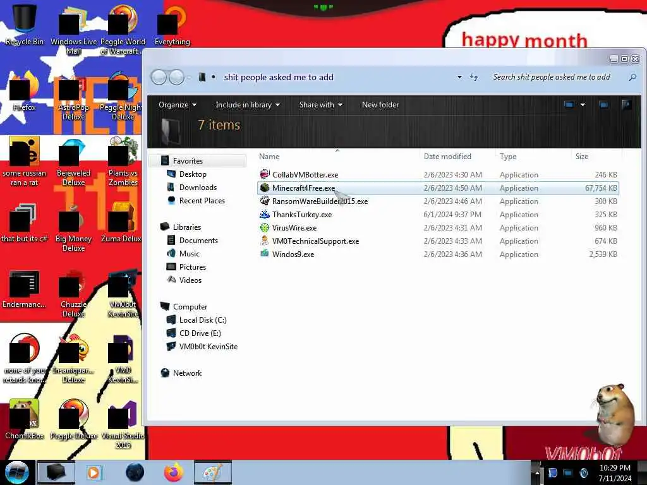Viewport: 647px width, 485px height.
Task: Select Favorites in navigation pane
Action: [x=187, y=161]
